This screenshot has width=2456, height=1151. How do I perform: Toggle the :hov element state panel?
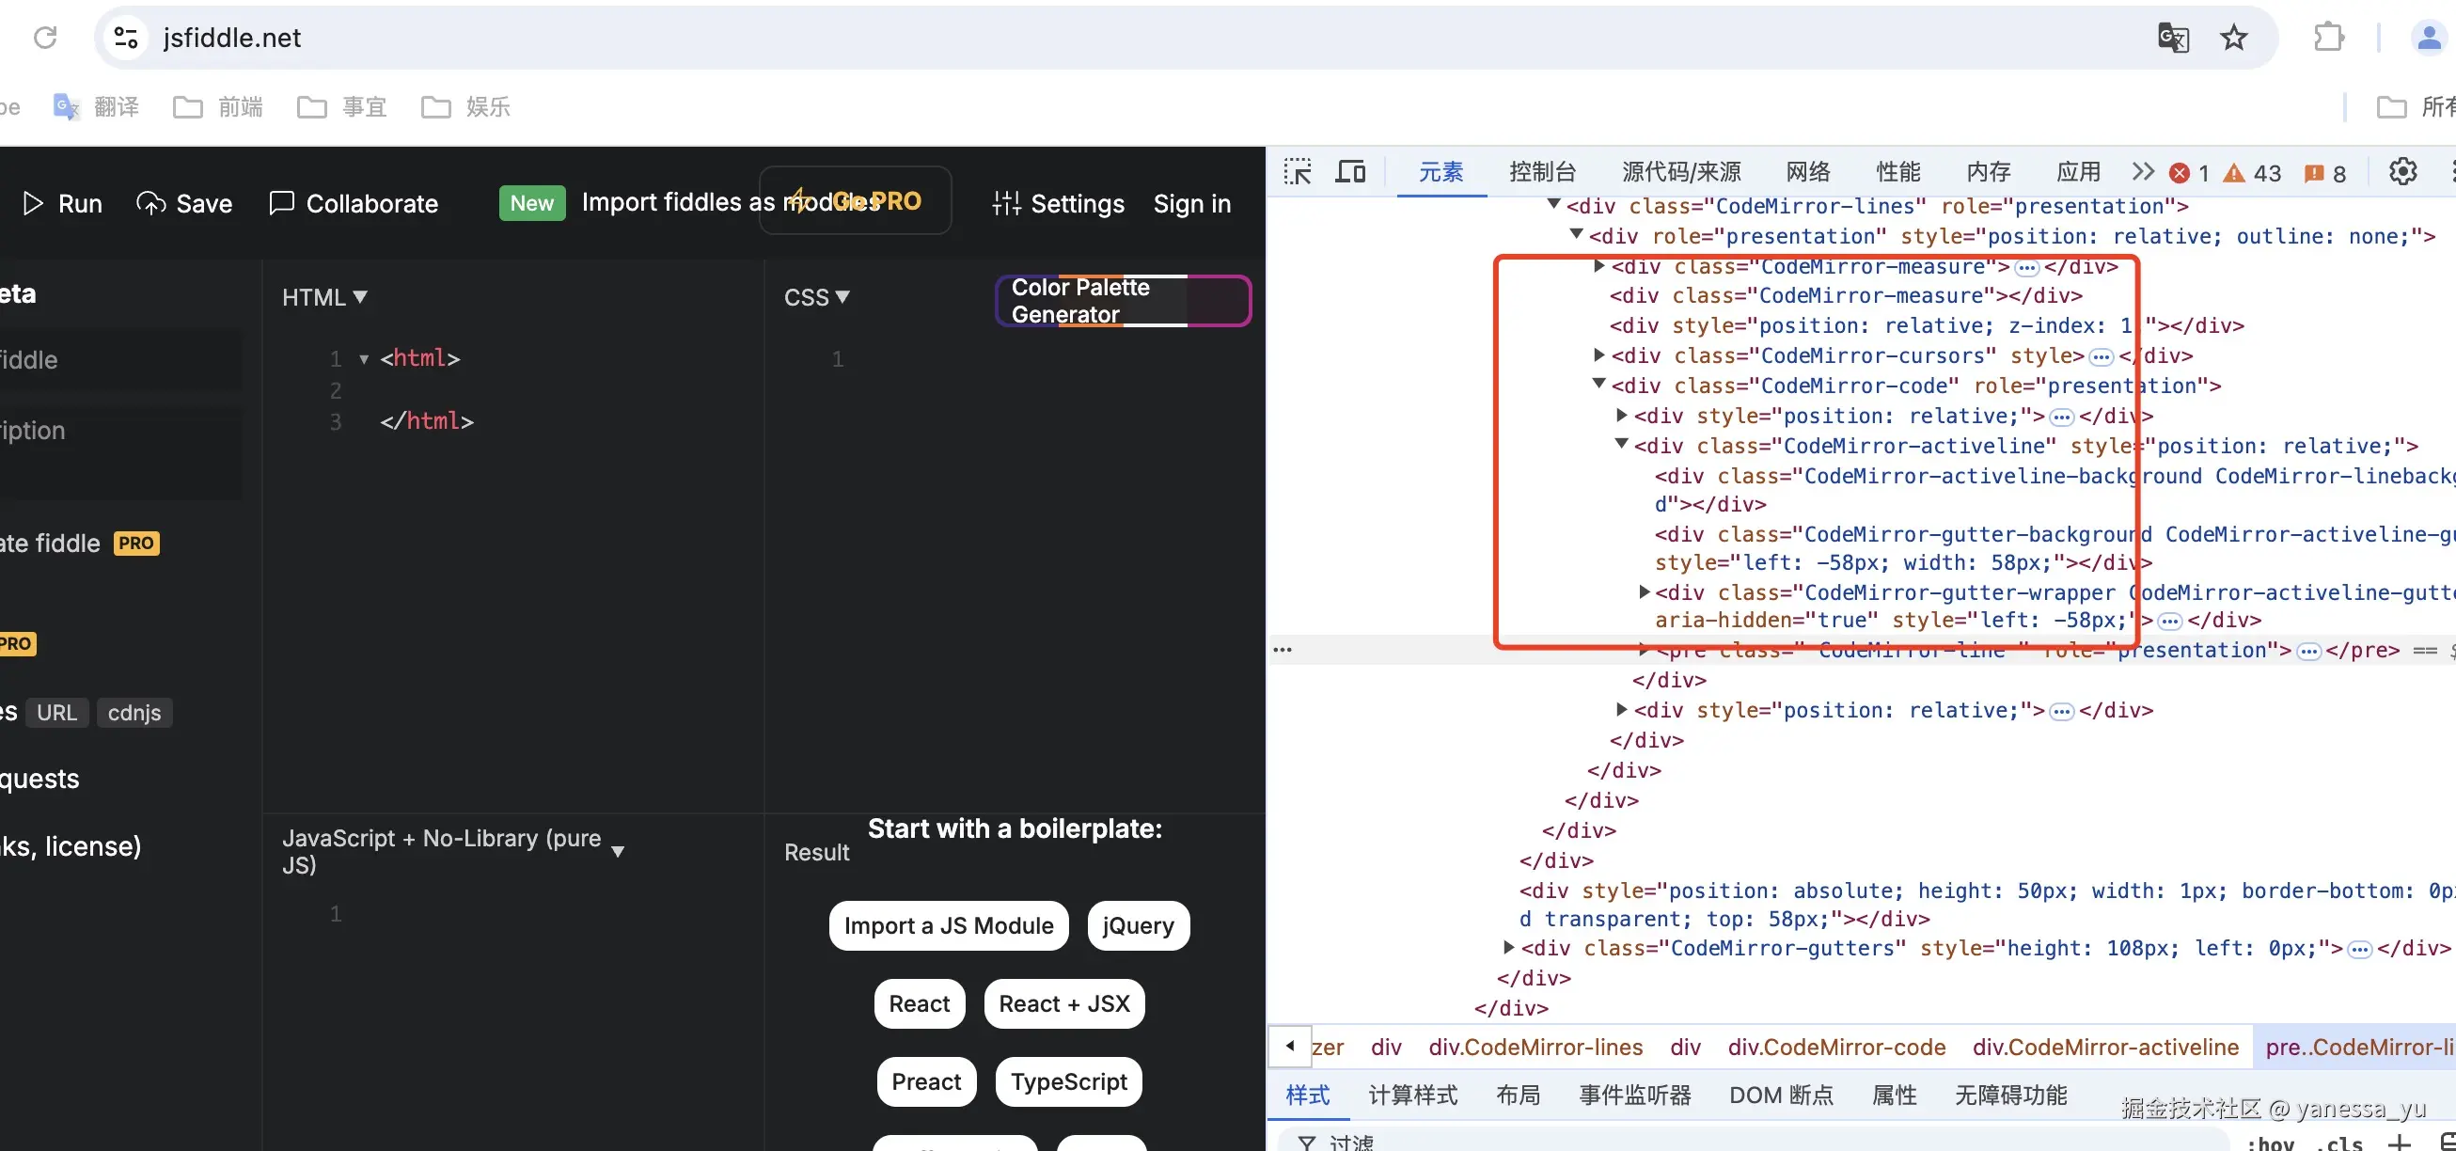click(x=2270, y=1143)
